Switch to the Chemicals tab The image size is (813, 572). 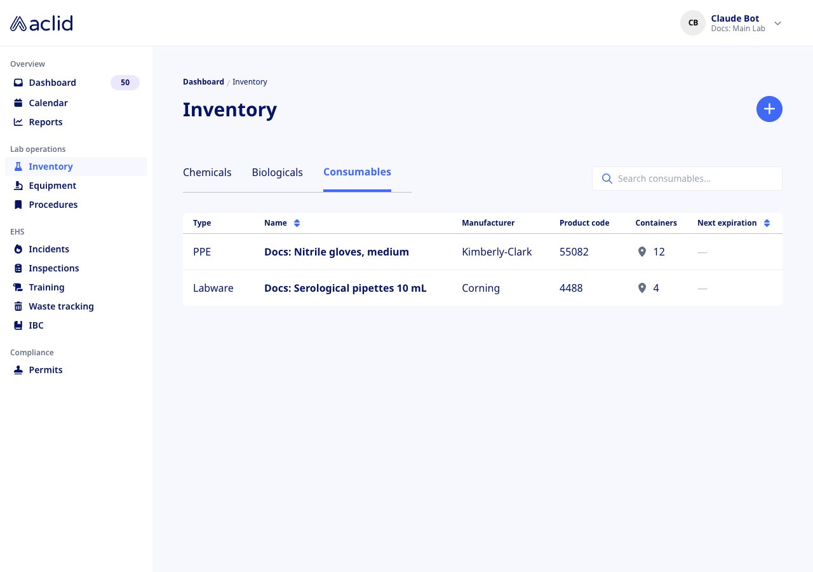pyautogui.click(x=207, y=172)
